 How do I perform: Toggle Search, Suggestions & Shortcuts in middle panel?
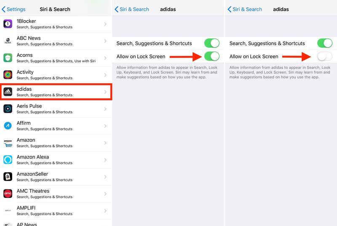point(212,43)
